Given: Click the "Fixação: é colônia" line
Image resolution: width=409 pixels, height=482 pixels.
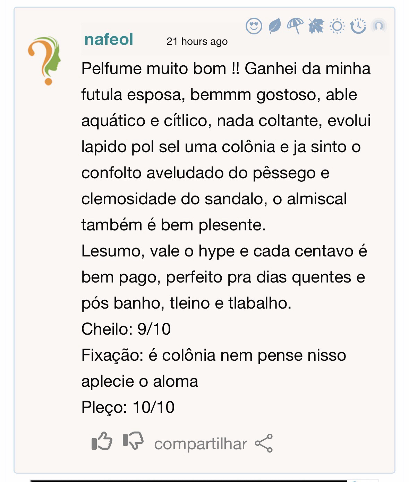Looking at the screenshot, I should pyautogui.click(x=213, y=355).
